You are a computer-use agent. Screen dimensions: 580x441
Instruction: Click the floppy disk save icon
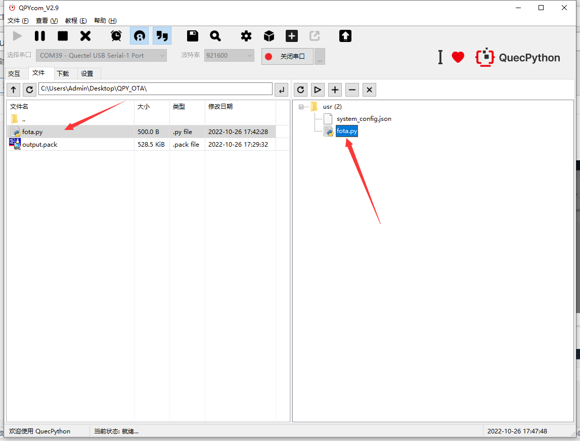coord(193,36)
